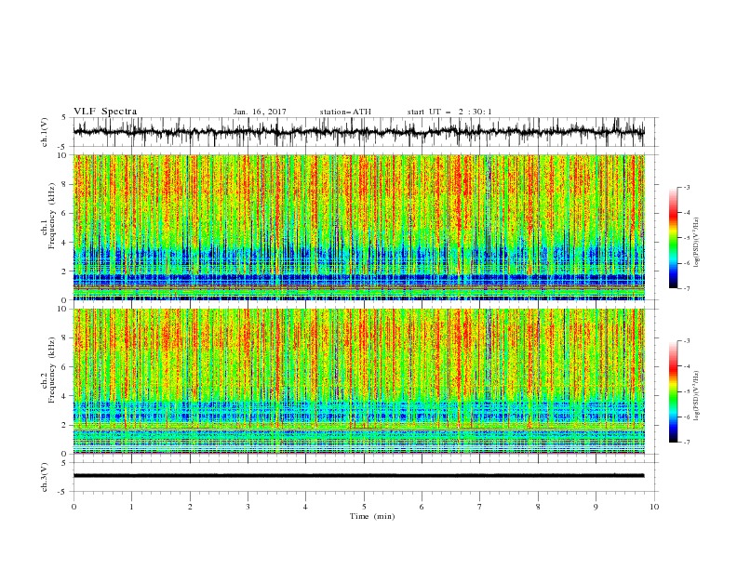Click time axis tick label "7"
Screen dimensions: 737x569
480,507
